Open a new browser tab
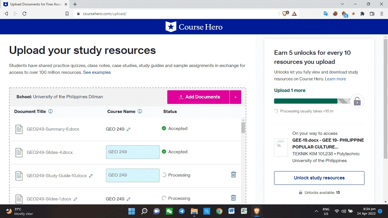Viewport: 388px width, 218px height. (x=75, y=4)
